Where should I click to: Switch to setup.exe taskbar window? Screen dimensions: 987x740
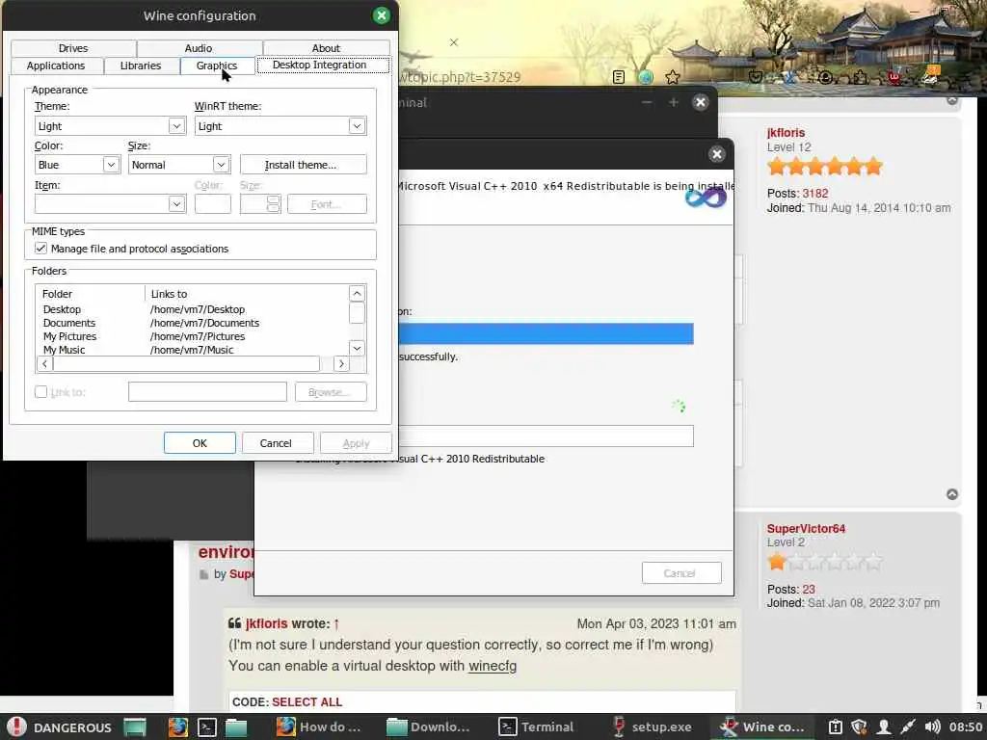click(x=652, y=727)
